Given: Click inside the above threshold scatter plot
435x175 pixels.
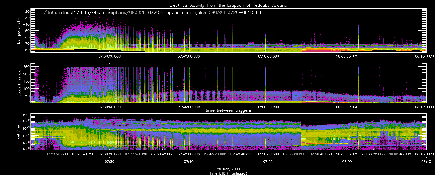Looking at the screenshot, I should point(229,83).
